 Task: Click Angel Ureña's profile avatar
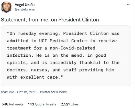pyautogui.click(x=6, y=7)
